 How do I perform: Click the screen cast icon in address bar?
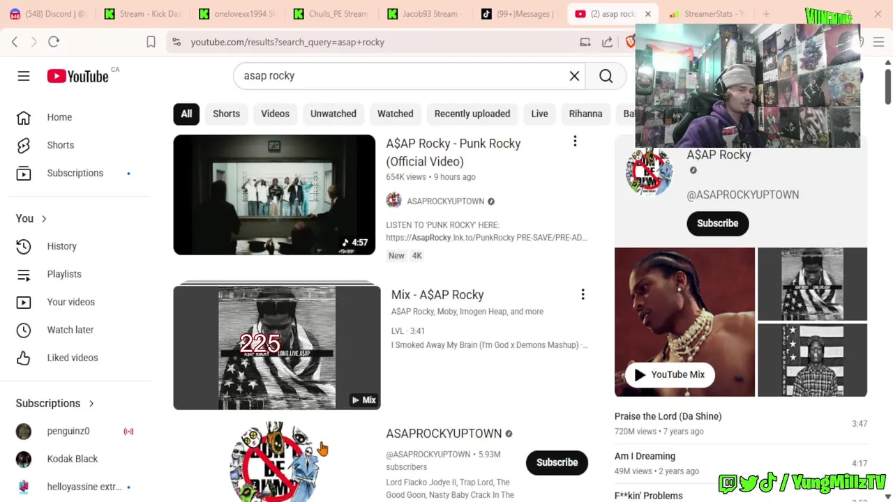585,42
